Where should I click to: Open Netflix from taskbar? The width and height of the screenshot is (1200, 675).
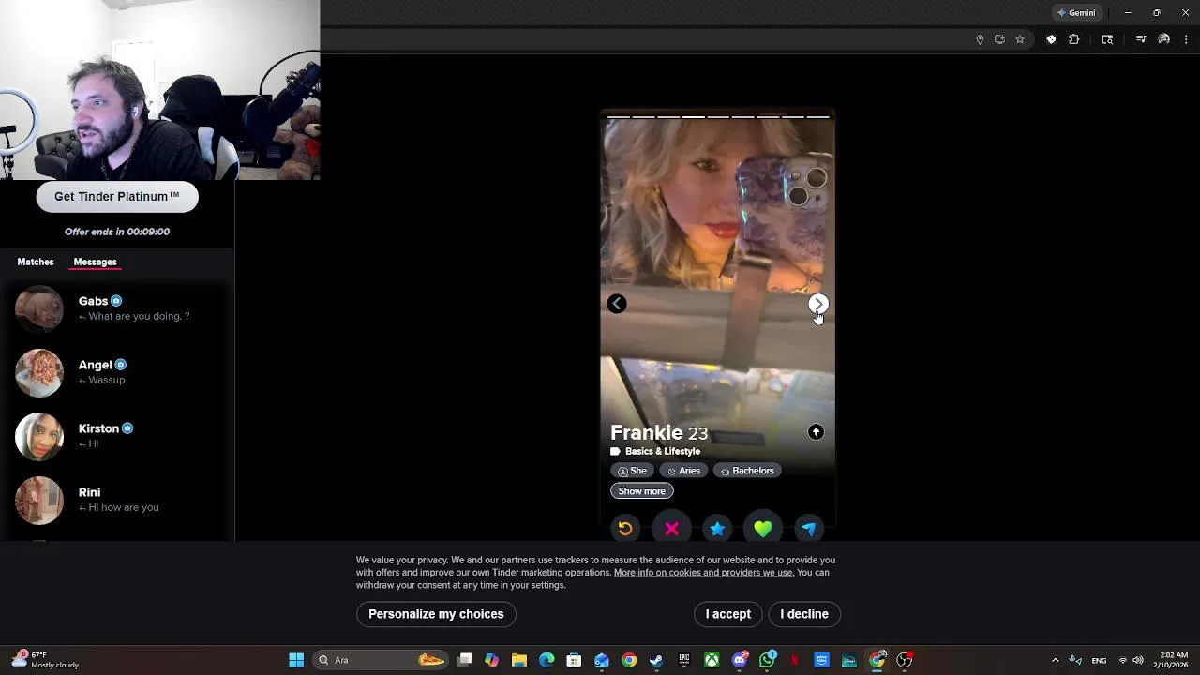click(794, 660)
